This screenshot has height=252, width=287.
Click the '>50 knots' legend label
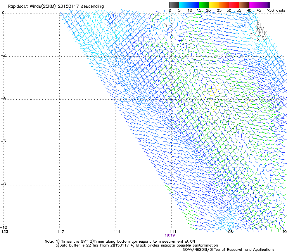tap(276, 10)
